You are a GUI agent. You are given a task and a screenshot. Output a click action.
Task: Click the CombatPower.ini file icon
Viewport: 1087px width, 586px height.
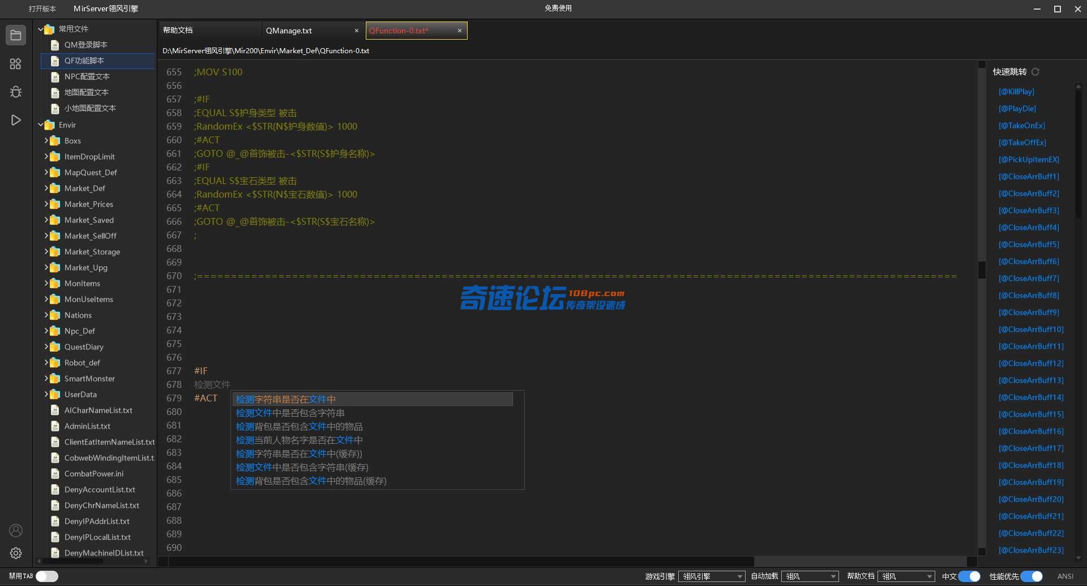coord(55,473)
